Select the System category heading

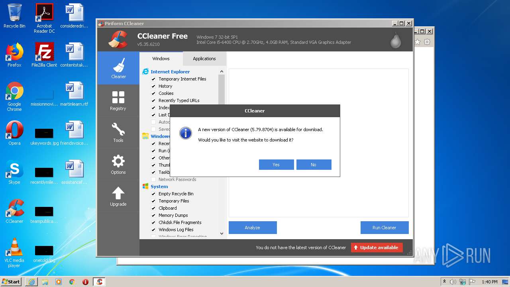pyautogui.click(x=159, y=187)
